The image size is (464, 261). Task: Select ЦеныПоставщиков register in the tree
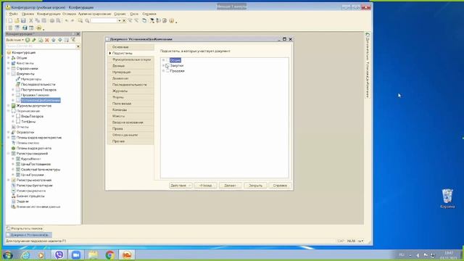pos(36,165)
